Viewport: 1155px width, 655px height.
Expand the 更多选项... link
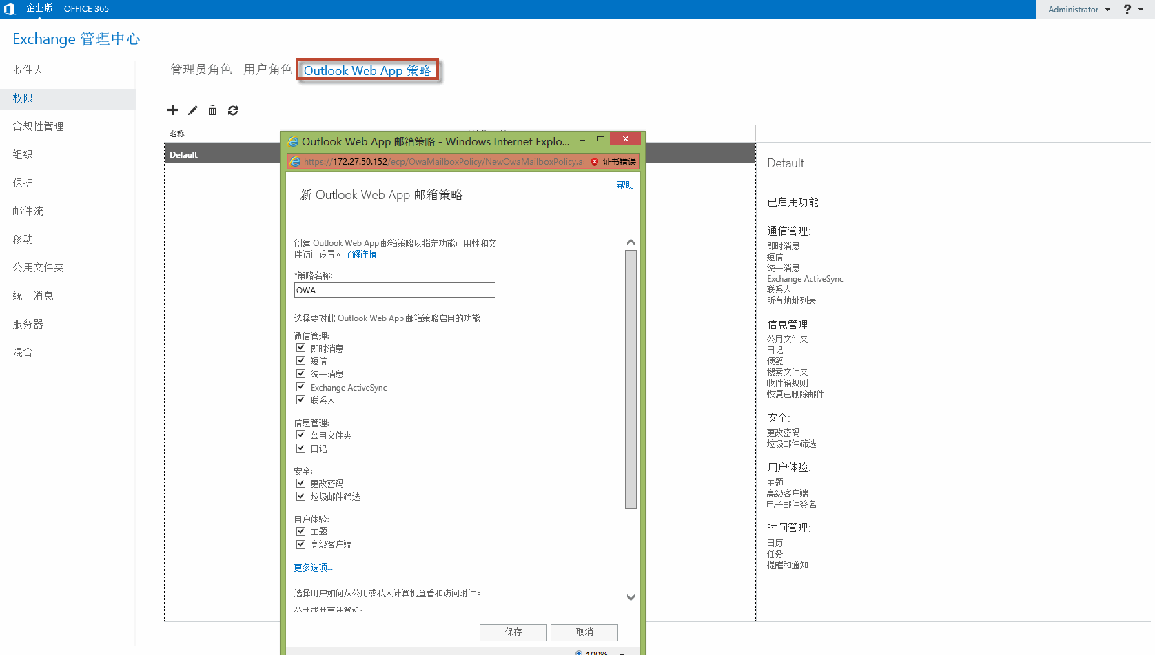(x=314, y=568)
